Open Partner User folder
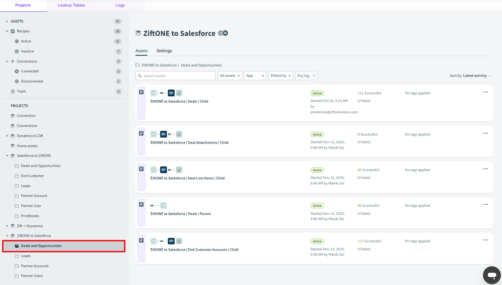 (x=31, y=206)
